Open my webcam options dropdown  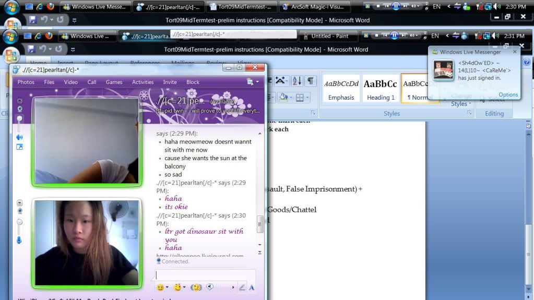pos(20,203)
